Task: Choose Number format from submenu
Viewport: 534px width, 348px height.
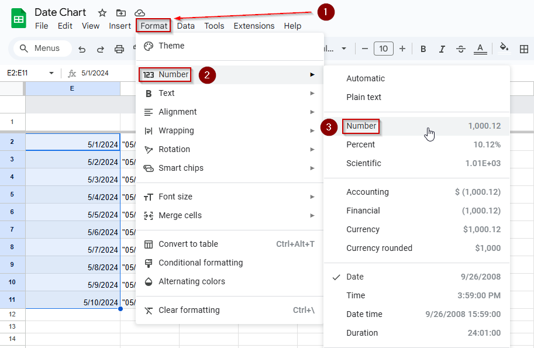Action: click(x=416, y=126)
